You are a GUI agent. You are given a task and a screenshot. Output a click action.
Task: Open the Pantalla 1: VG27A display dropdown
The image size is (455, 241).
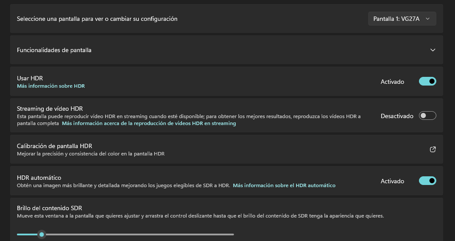(402, 19)
